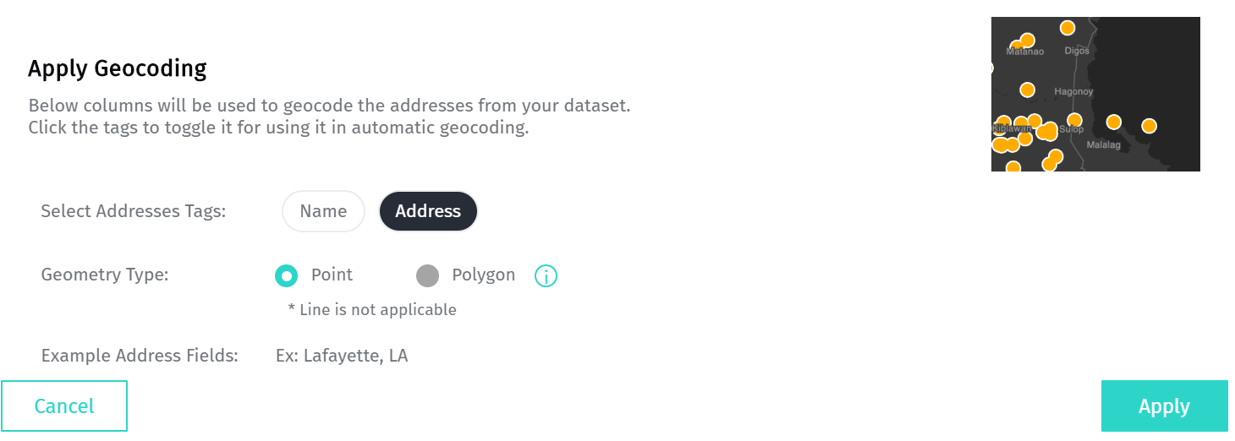
Task: Click the dark map preview thumbnail
Action: (1095, 94)
